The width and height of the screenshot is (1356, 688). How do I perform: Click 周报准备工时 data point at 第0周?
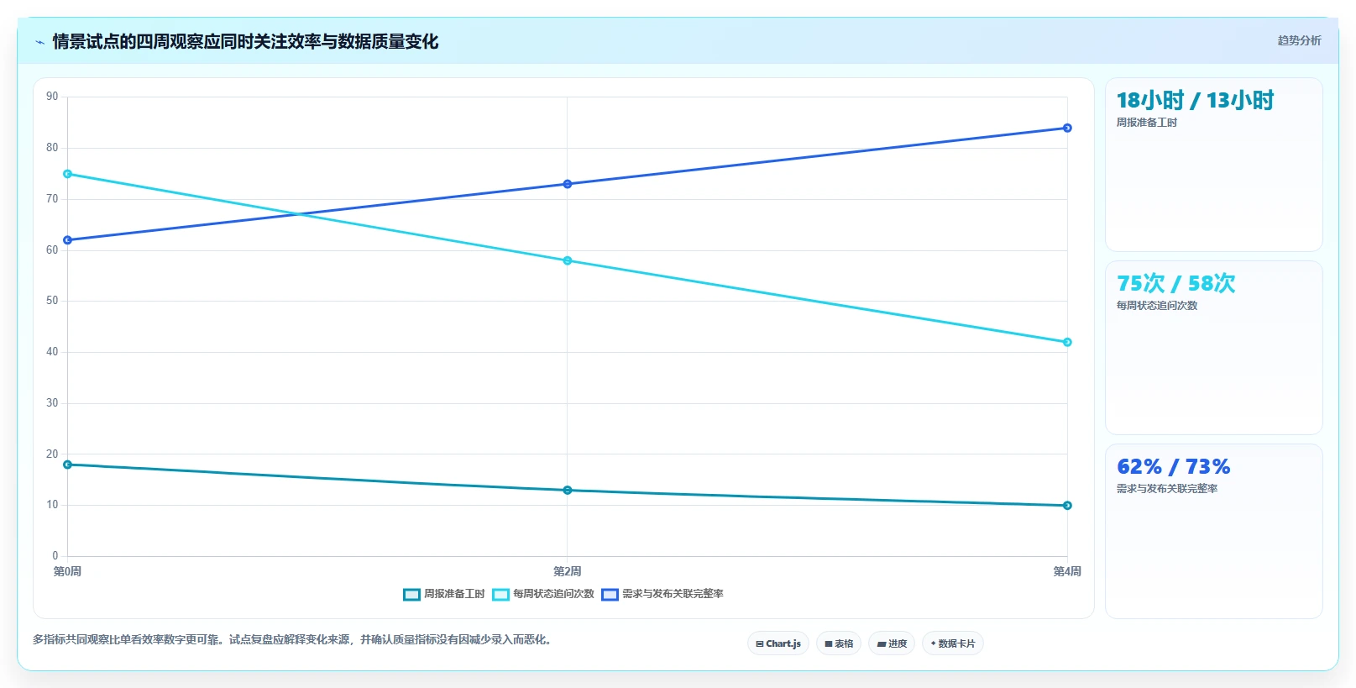[68, 465]
